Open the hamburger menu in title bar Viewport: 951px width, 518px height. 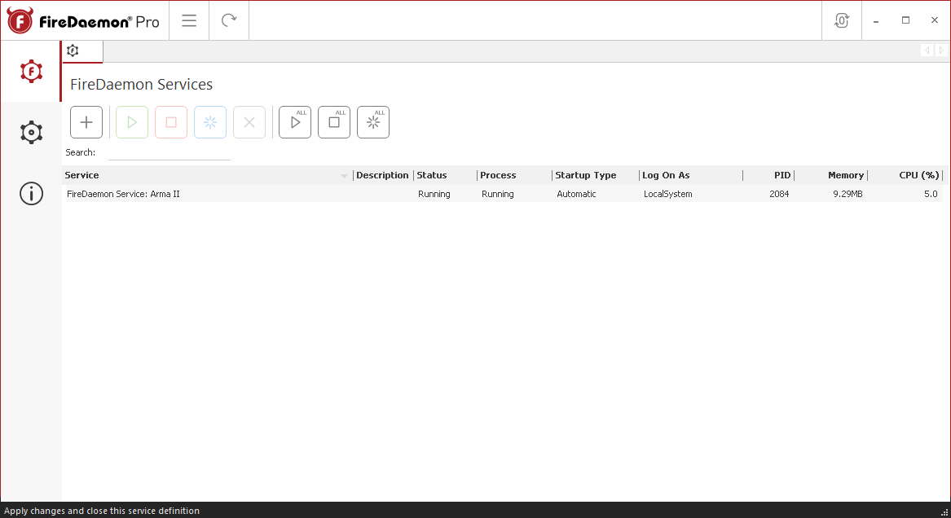click(x=189, y=20)
